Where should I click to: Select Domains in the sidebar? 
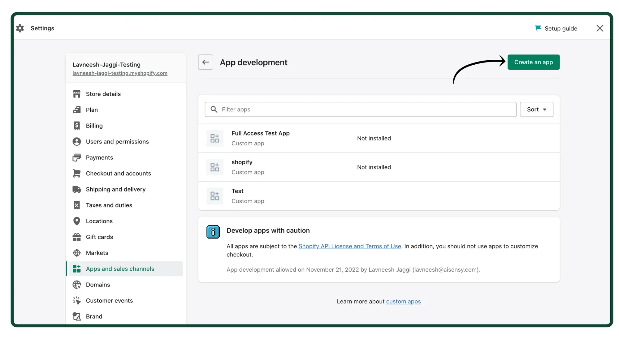(x=98, y=285)
